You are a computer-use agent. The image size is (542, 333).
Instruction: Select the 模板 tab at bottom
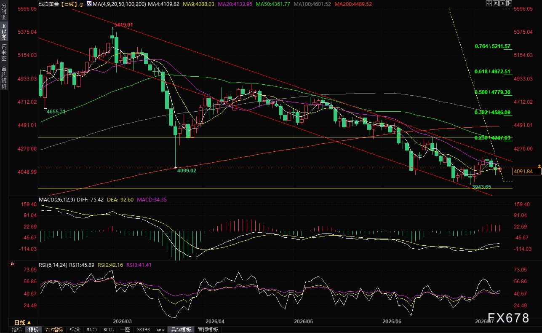click(33, 330)
